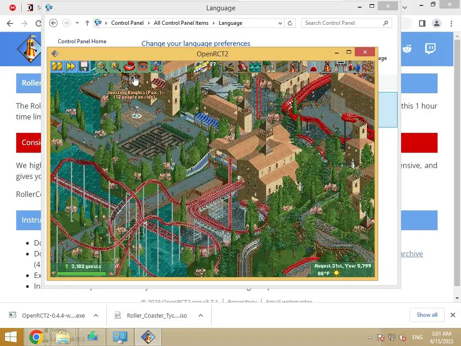Zoom in the game view

click(x=116, y=67)
